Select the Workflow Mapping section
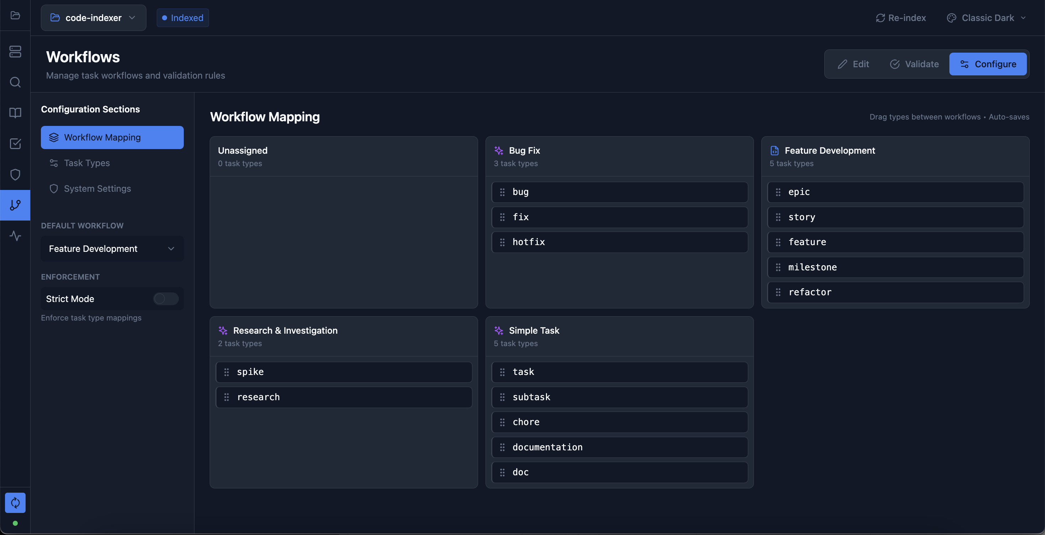This screenshot has width=1045, height=535. (112, 138)
